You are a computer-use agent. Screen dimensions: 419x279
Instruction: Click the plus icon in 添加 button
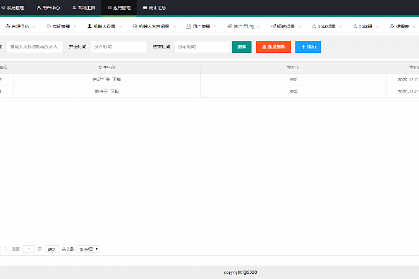click(303, 47)
